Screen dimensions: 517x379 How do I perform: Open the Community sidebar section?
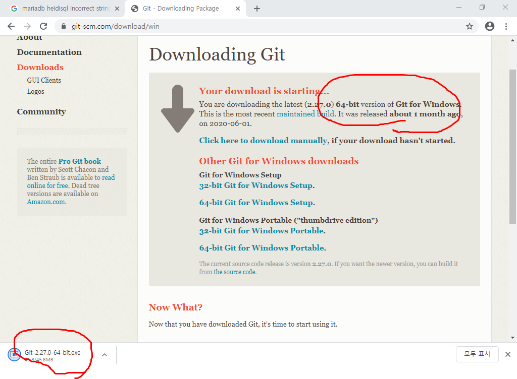click(41, 112)
